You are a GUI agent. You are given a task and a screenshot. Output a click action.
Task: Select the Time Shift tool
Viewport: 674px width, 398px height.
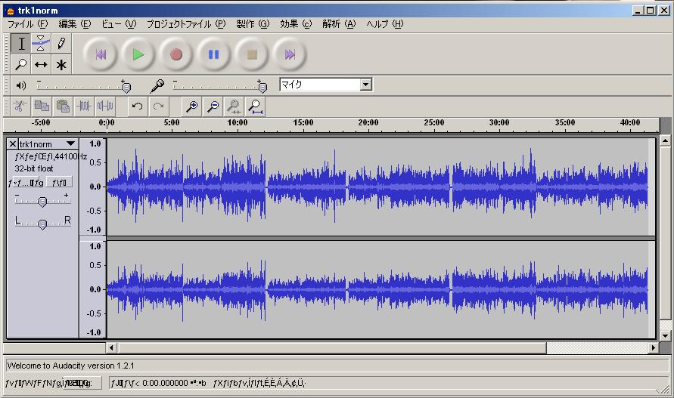point(41,64)
